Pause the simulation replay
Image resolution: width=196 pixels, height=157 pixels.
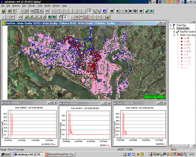[x=122, y=11]
